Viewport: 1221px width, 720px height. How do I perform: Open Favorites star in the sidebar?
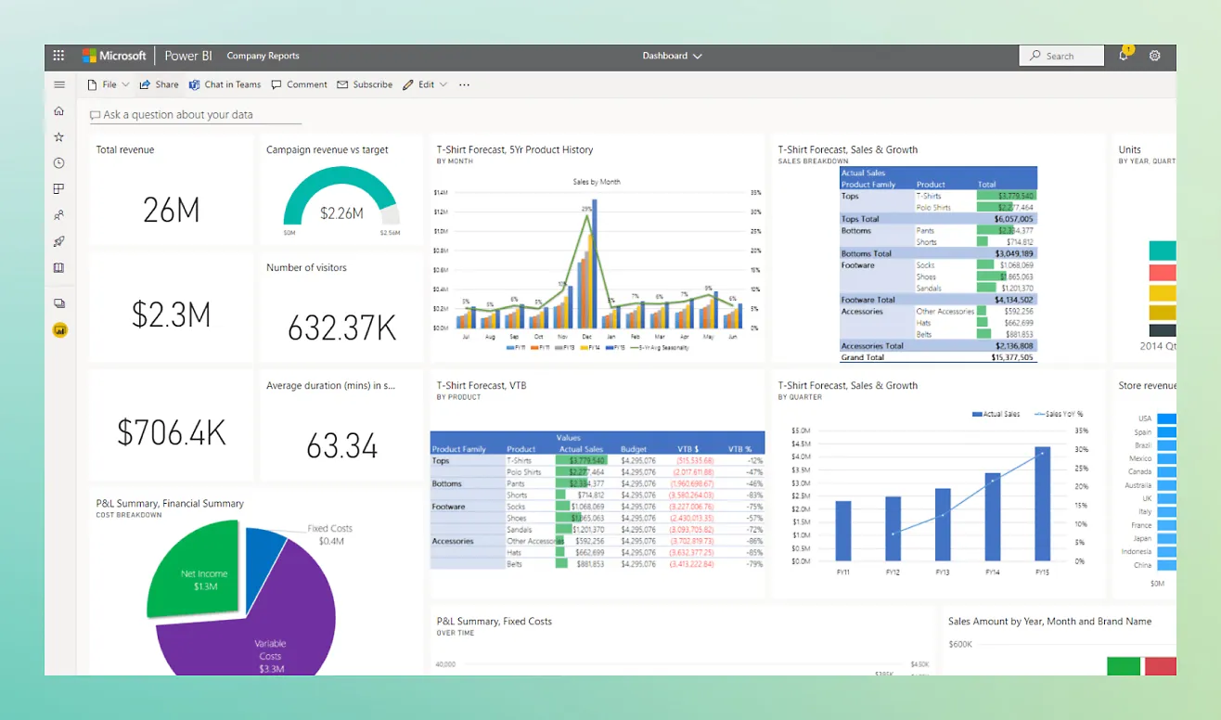(x=59, y=137)
